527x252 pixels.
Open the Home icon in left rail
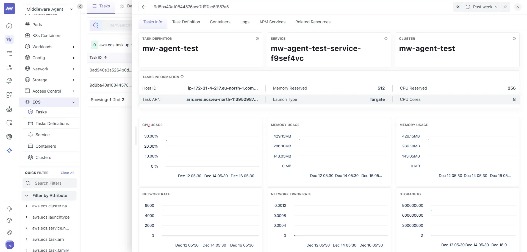pos(9,26)
